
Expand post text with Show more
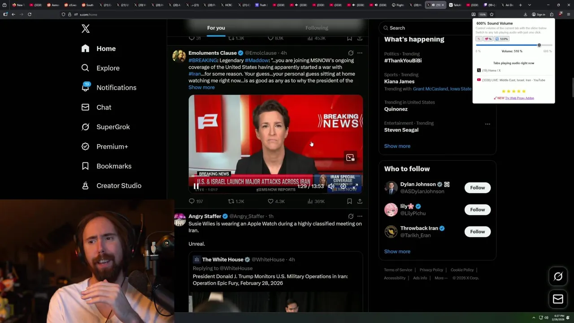201,87
